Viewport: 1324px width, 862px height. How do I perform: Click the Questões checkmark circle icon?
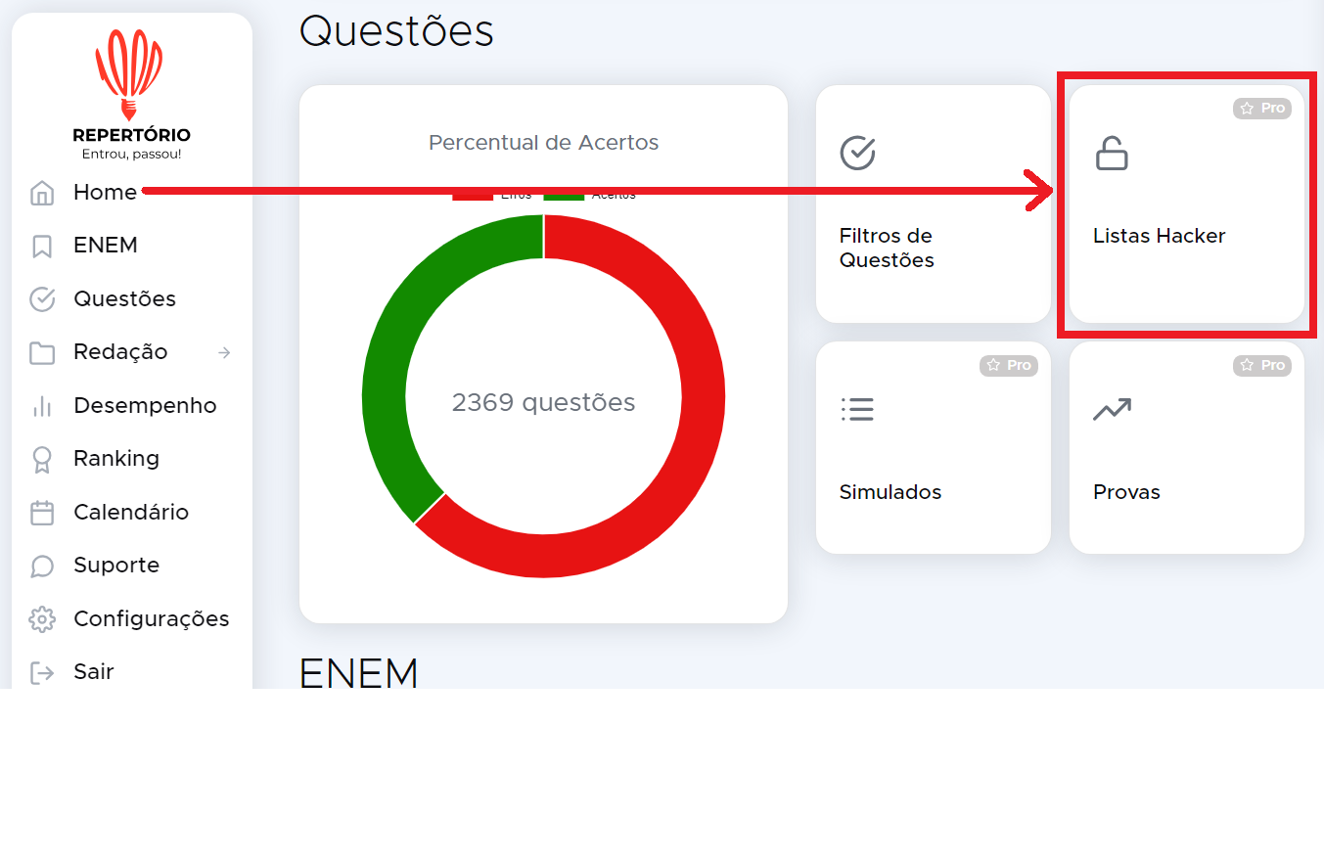pos(42,299)
